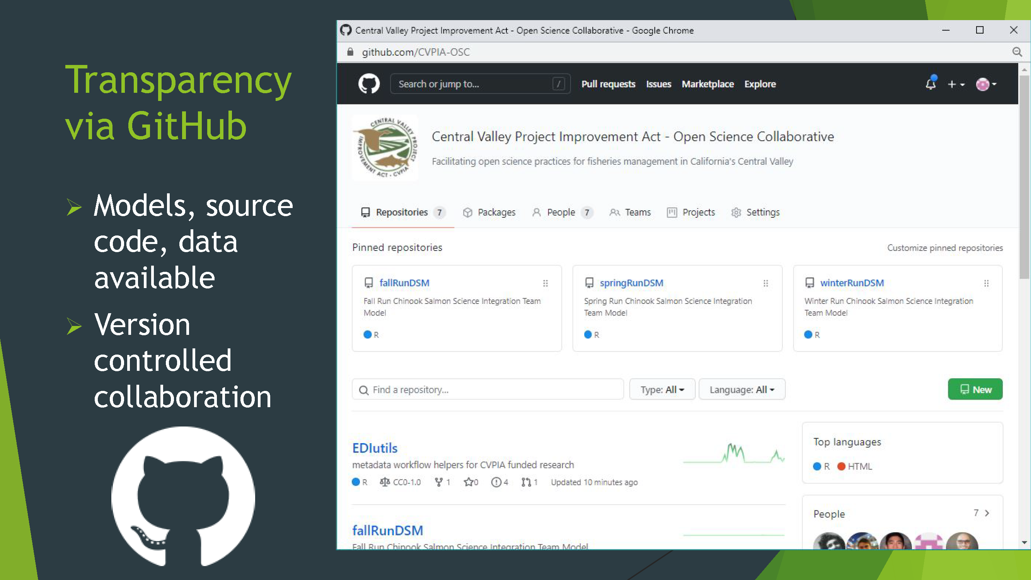Switch to the Packages tab
Screen dimensions: 1031x580
(x=489, y=212)
